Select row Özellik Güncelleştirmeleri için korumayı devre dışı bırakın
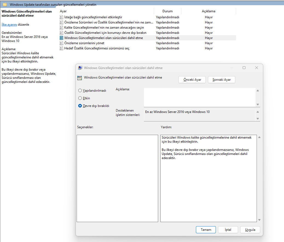 coord(148,33)
